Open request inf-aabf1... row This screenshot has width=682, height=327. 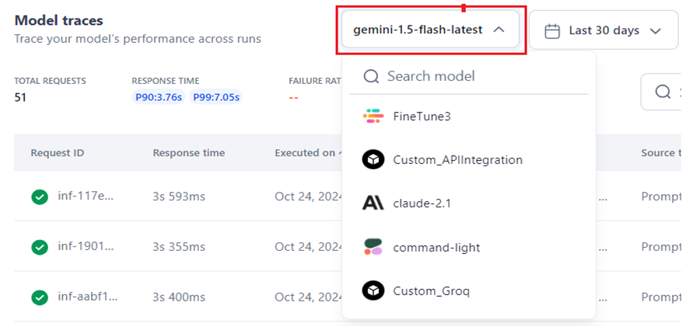(x=88, y=297)
